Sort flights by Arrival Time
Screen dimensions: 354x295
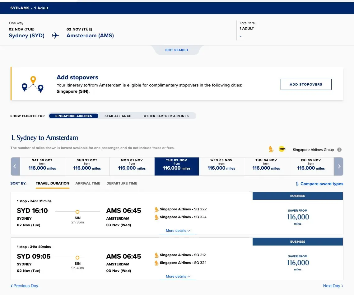[x=88, y=183]
